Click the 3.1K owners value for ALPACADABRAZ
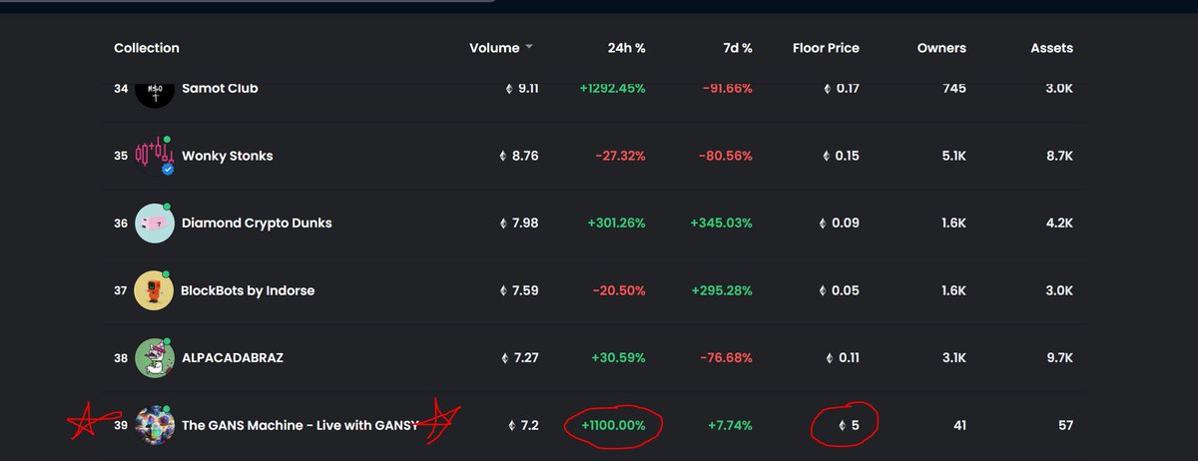 (x=953, y=357)
